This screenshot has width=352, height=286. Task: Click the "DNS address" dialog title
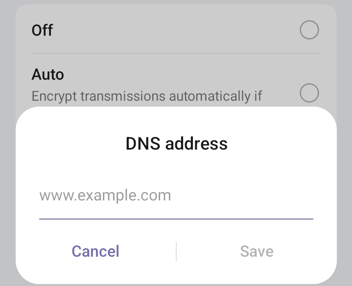(x=176, y=144)
